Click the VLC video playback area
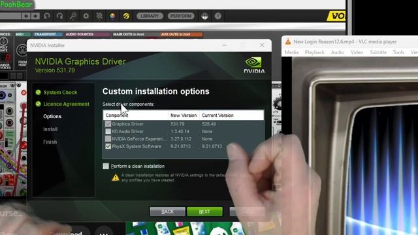This screenshot has width=418, height=235. (355, 146)
